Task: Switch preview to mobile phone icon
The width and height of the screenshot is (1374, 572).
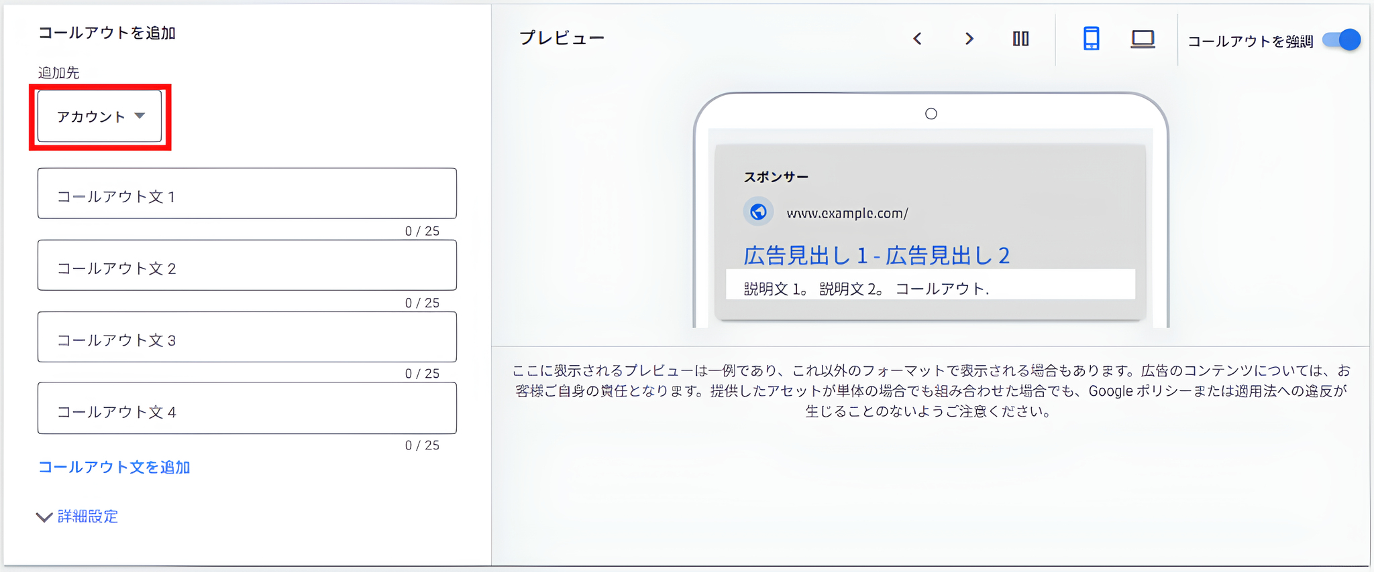Action: point(1092,39)
